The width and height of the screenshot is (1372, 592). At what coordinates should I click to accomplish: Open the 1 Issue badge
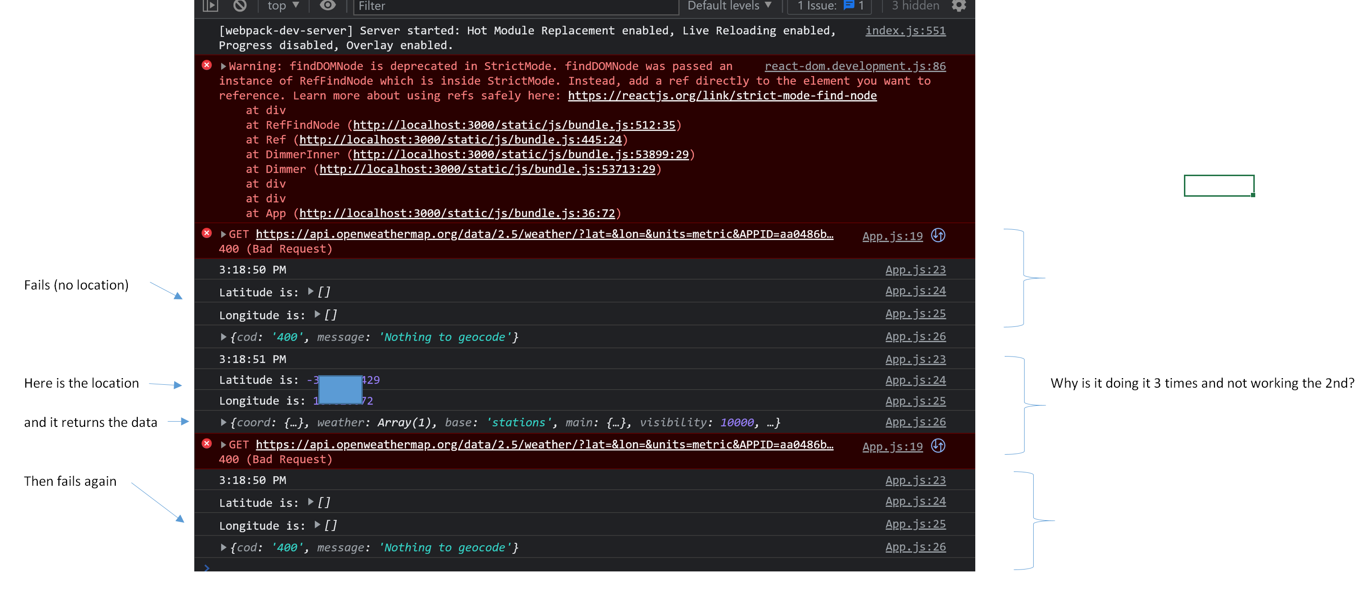pos(830,6)
